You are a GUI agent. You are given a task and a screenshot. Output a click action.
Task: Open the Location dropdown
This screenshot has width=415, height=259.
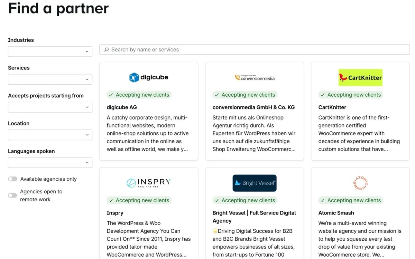pyautogui.click(x=50, y=135)
